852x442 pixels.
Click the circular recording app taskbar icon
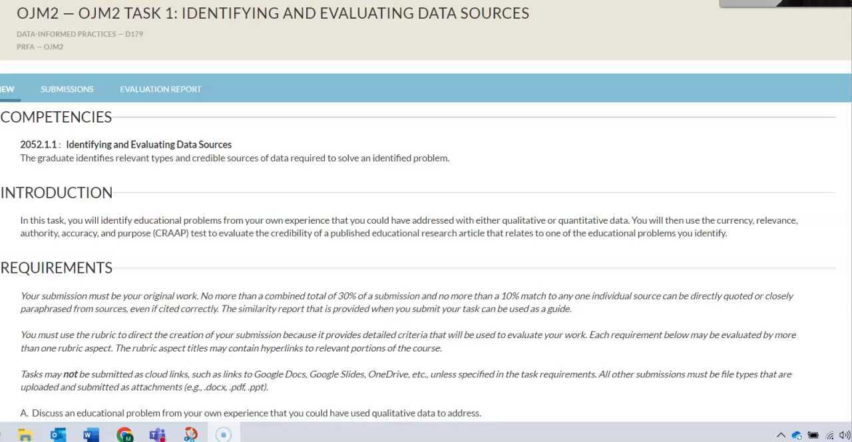224,435
